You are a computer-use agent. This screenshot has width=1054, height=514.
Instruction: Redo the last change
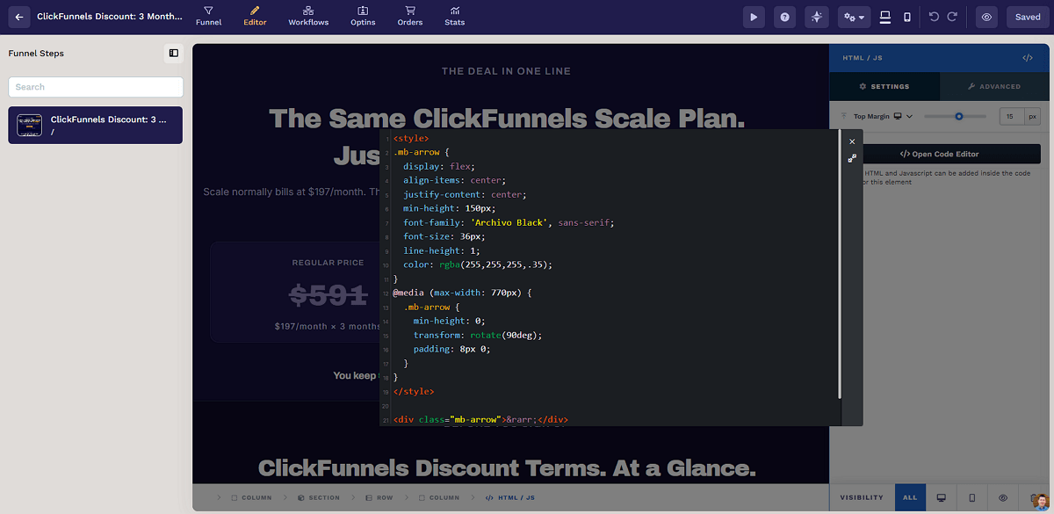click(952, 17)
